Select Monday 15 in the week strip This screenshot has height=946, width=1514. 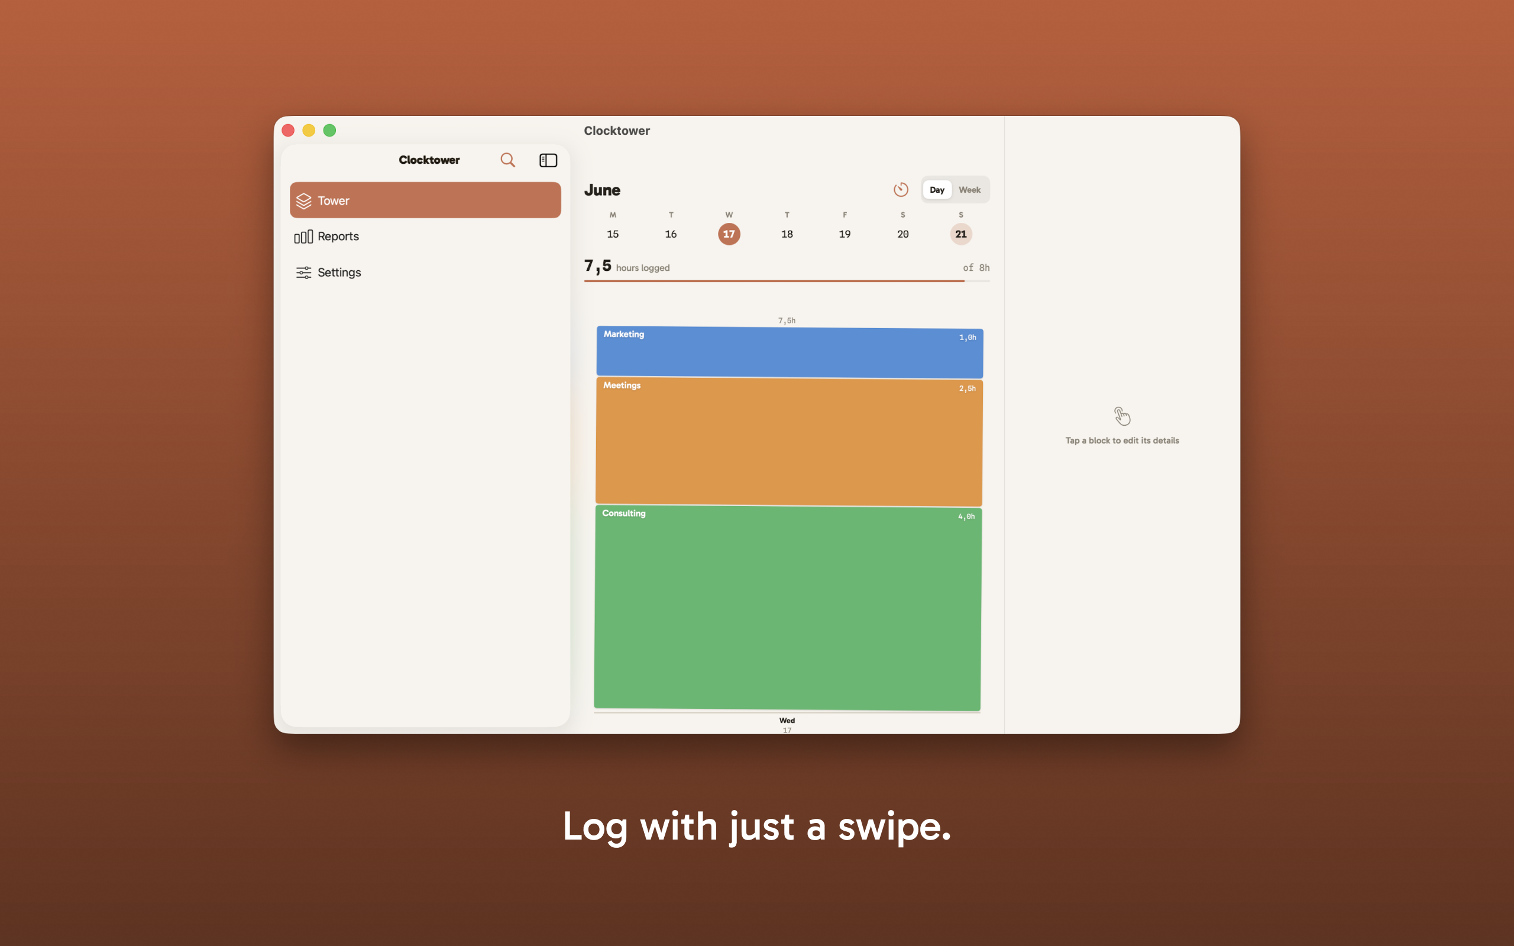(x=613, y=234)
